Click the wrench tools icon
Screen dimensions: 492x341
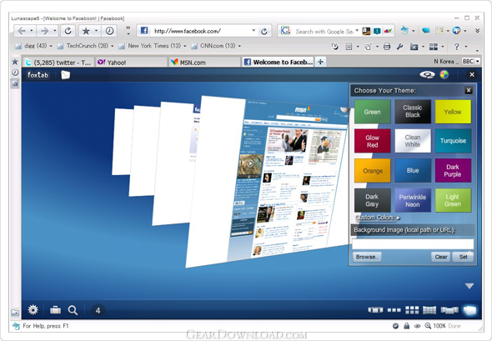point(399,47)
